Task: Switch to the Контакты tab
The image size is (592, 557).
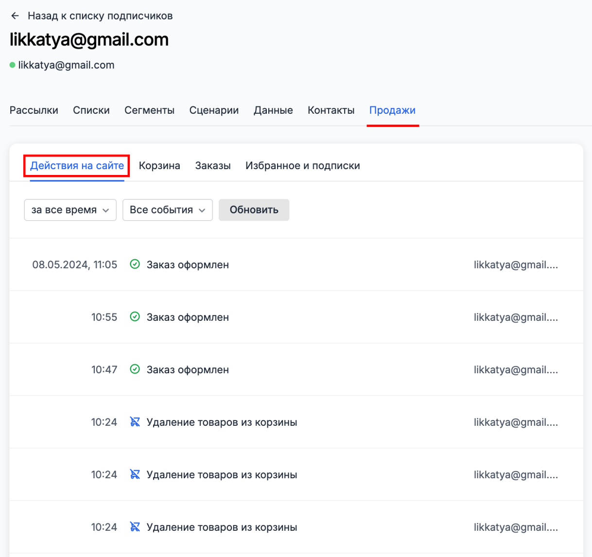Action: (x=331, y=110)
